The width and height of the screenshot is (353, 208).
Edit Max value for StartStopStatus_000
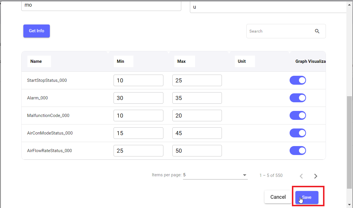pyautogui.click(x=197, y=80)
